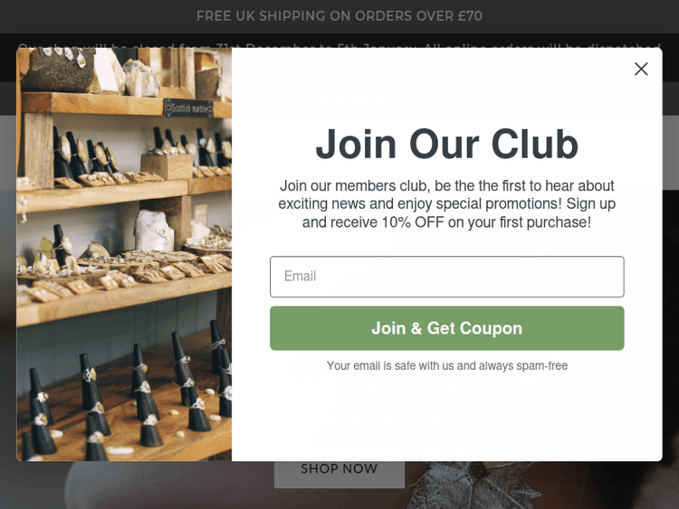679x509 pixels.
Task: Click the Scottish marble sign in photo
Action: [189, 108]
